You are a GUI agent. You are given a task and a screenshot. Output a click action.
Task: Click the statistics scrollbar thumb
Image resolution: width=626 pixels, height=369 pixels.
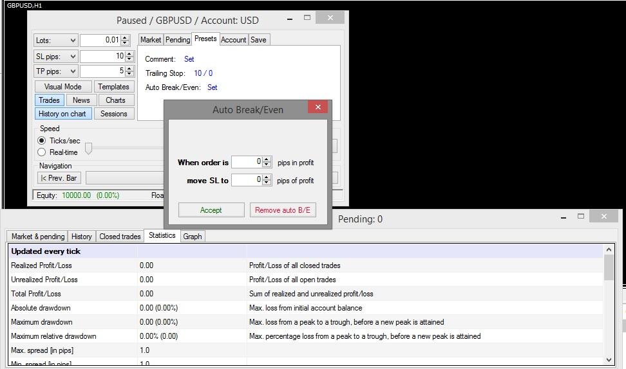pos(609,267)
